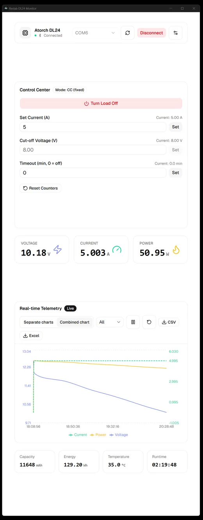Switch to Separate charts view

click(38, 322)
